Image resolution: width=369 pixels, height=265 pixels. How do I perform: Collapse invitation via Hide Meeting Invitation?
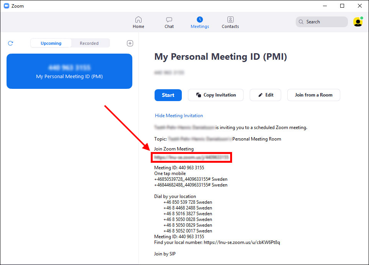coord(179,116)
